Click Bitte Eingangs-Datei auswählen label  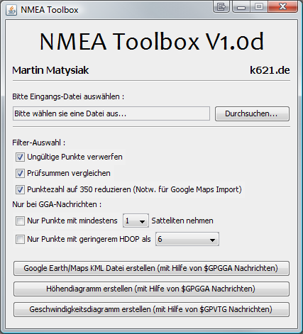click(68, 96)
